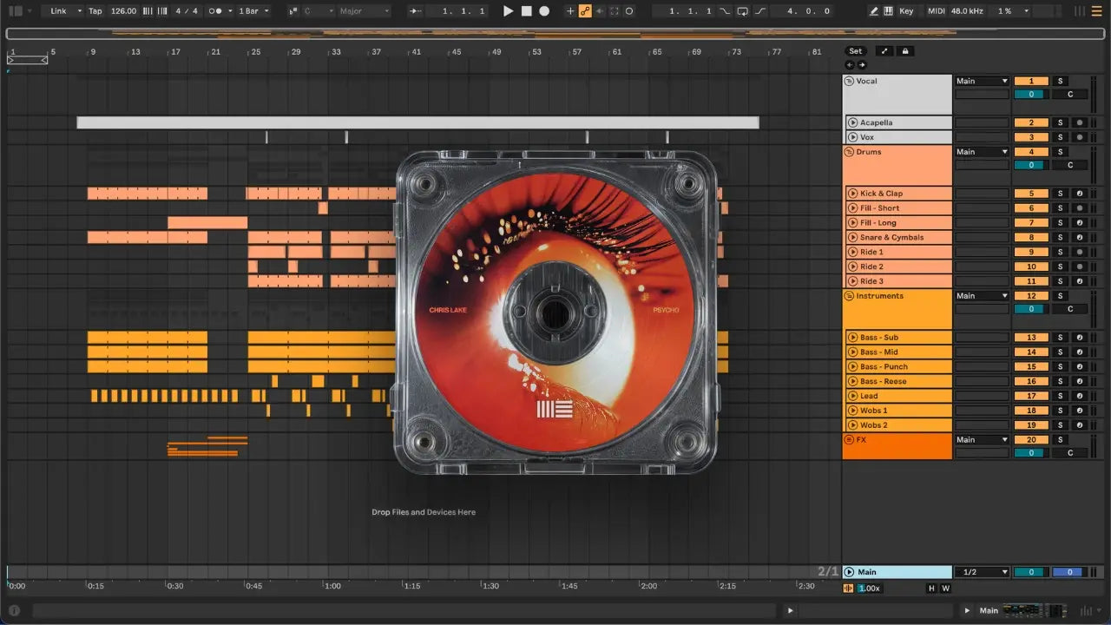Screen dimensions: 1111x625
Task: Solo the Kick & Clap track
Action: click(x=1059, y=194)
